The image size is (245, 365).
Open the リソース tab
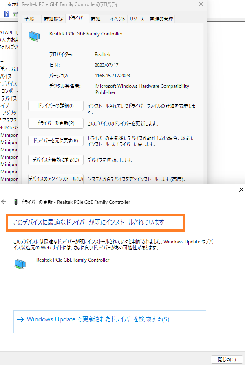coord(137,19)
